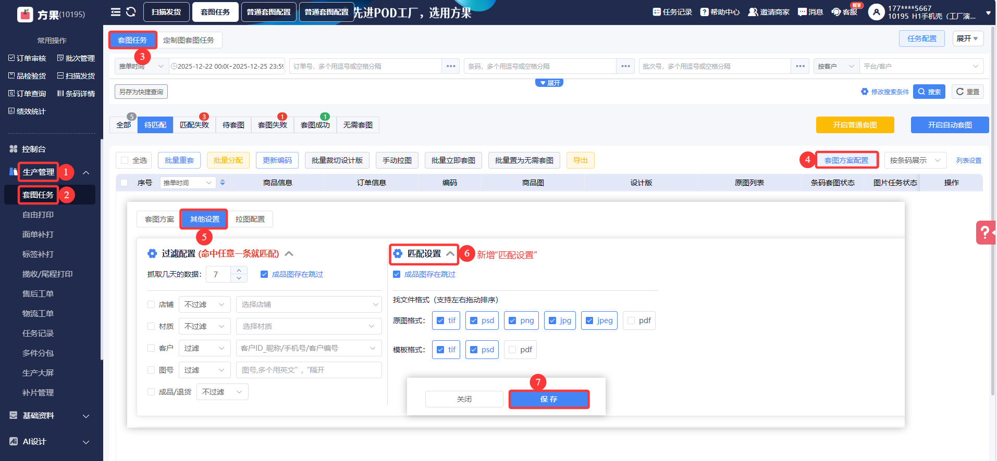Select the 拉图配置 tab
The image size is (997, 461).
250,219
